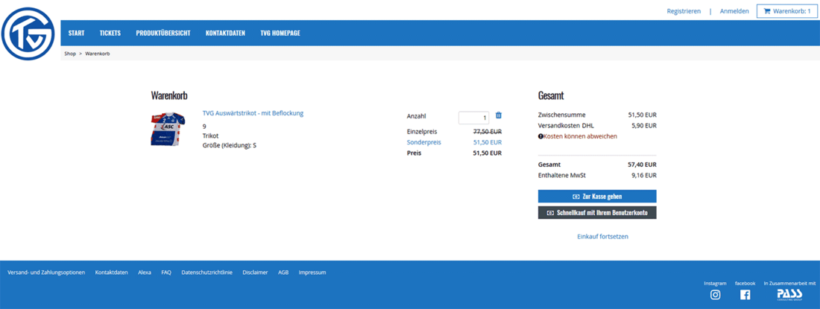Click the Zur Kasse gehen button
Image resolution: width=820 pixels, height=309 pixels.
597,197
